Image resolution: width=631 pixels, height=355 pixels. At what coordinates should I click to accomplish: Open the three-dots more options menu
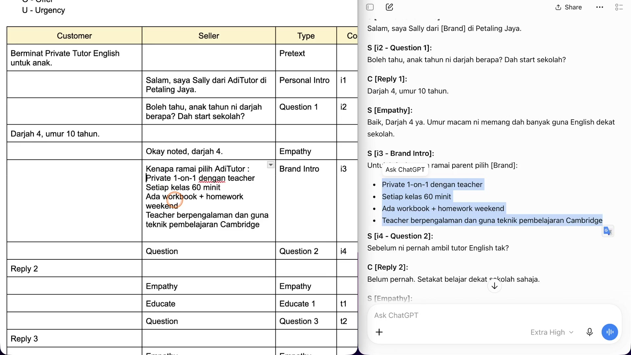tap(599, 7)
